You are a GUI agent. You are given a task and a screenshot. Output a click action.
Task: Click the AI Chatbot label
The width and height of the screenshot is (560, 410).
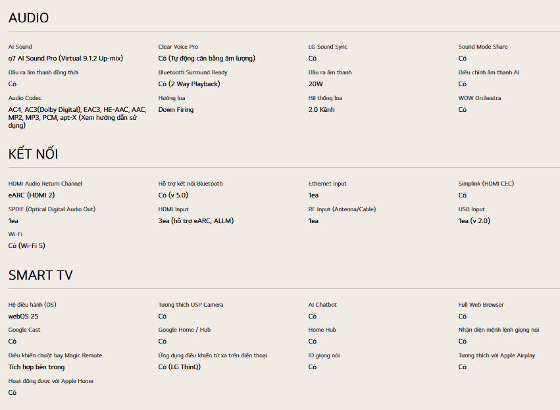322,305
